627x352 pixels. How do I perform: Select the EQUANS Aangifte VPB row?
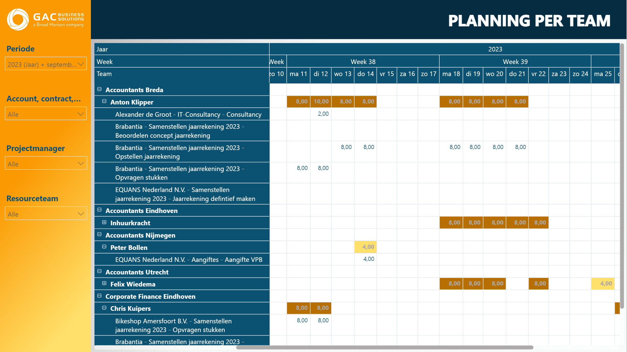click(x=182, y=259)
